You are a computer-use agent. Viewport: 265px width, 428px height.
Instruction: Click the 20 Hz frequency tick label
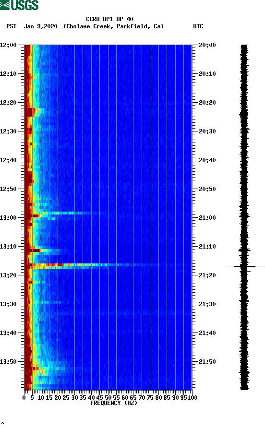click(58, 397)
